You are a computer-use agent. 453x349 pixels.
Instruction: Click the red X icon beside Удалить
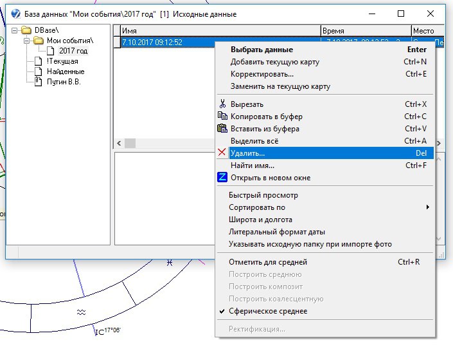pyautogui.click(x=222, y=153)
